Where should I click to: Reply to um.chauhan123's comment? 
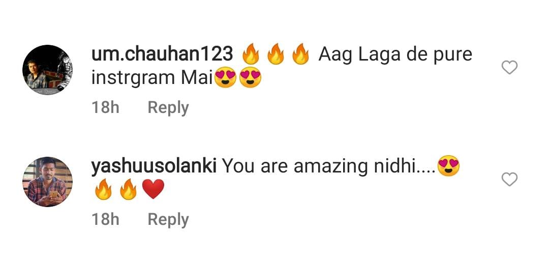168,108
